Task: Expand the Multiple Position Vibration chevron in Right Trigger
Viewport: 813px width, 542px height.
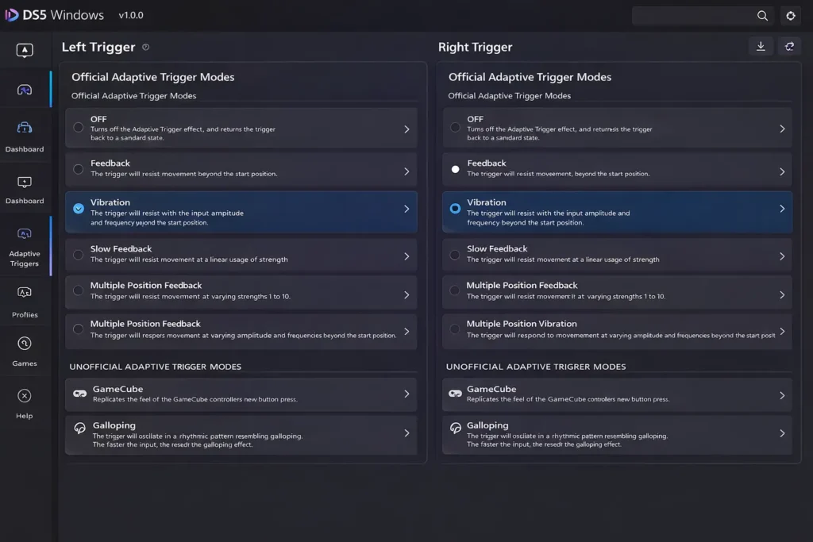Action: pyautogui.click(x=782, y=332)
